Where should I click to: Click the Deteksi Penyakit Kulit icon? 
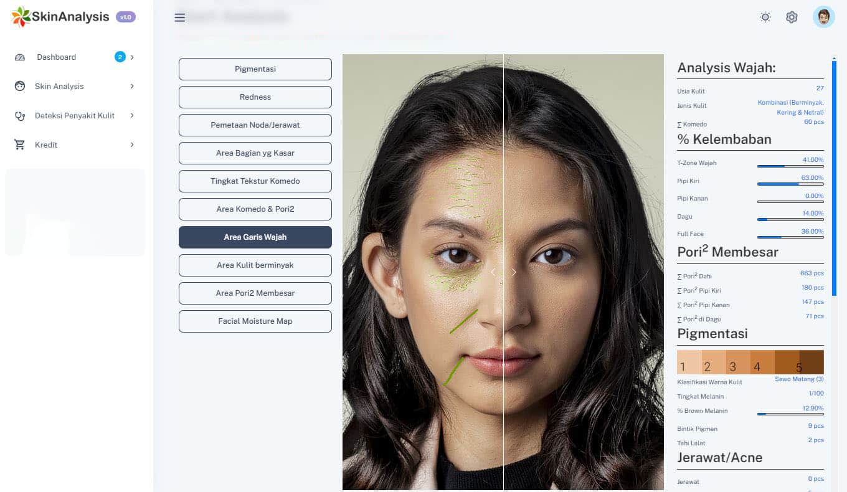[21, 115]
